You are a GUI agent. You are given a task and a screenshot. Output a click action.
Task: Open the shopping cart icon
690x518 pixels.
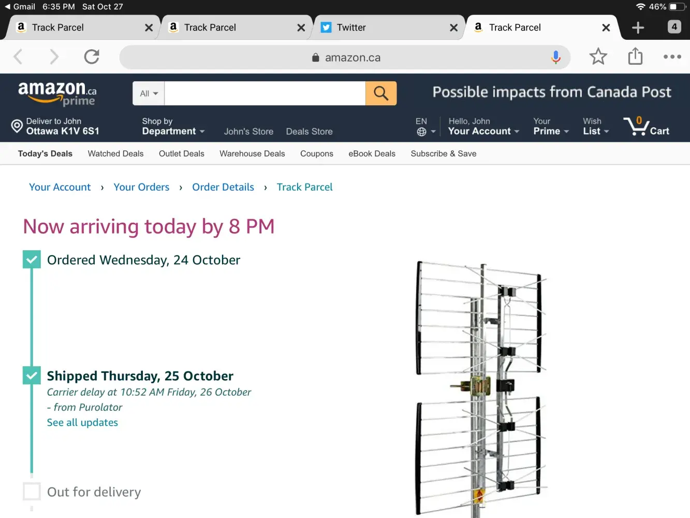647,126
